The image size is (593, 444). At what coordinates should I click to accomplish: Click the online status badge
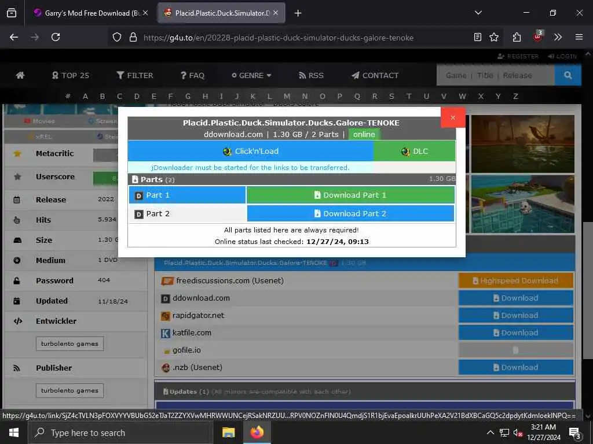pos(364,134)
